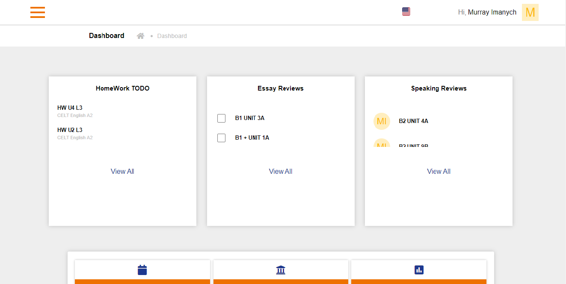Click the bar chart statistics icon
Screen dimensions: 566x284
tap(418, 269)
